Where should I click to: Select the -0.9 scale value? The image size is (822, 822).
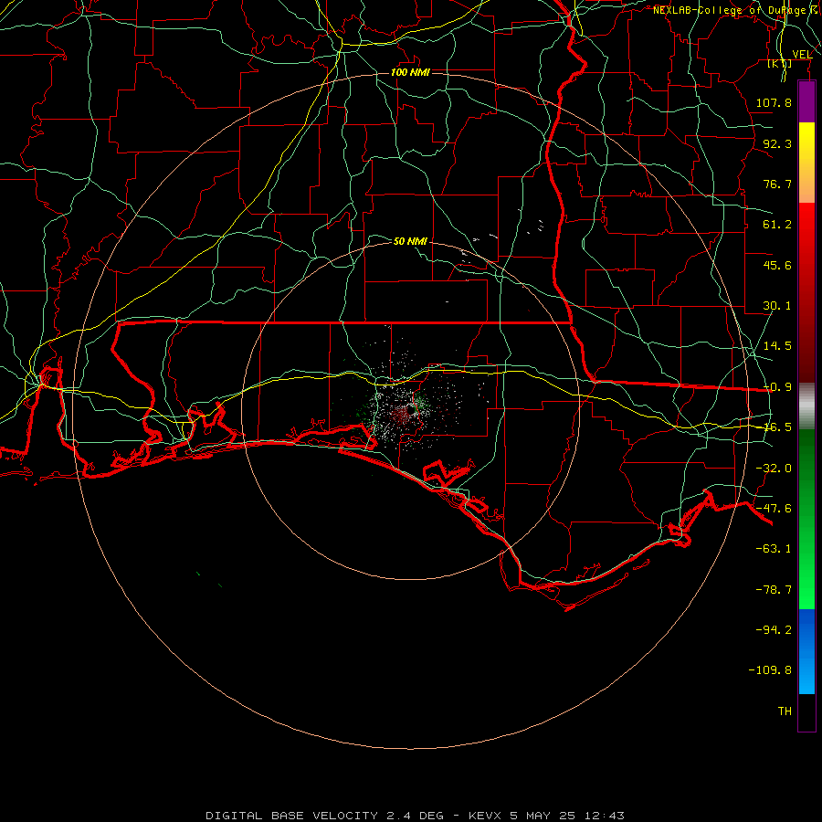777,387
